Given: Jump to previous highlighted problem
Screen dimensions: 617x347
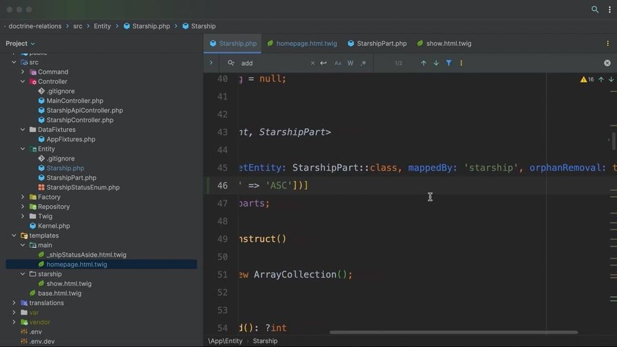Looking at the screenshot, I should [601, 80].
